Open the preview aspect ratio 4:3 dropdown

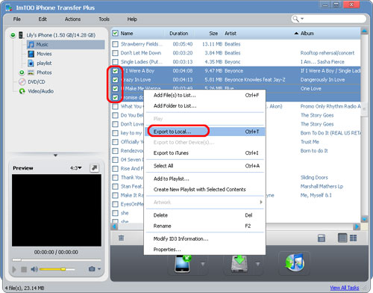click(76, 168)
